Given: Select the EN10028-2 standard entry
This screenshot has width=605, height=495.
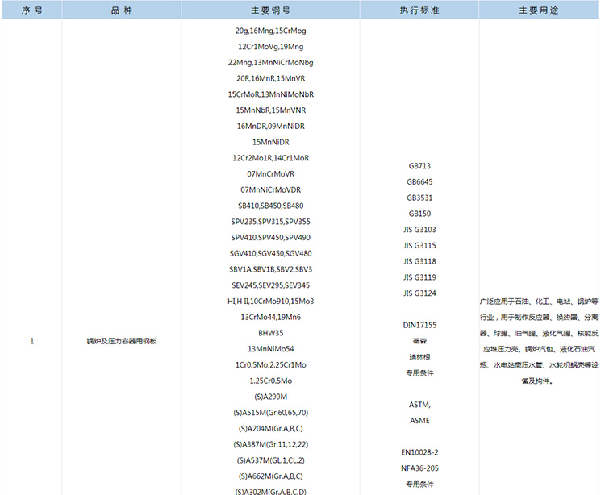Looking at the screenshot, I should (419, 451).
